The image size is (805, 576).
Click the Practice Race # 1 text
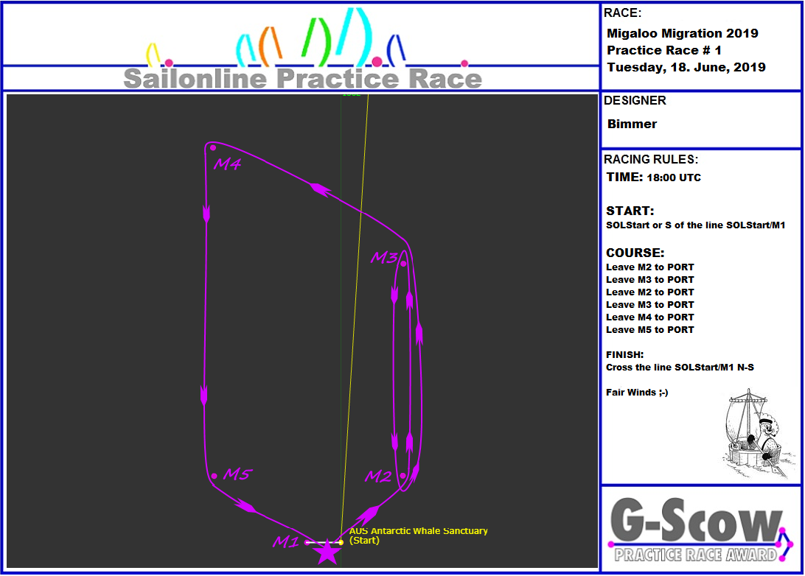[663, 50]
